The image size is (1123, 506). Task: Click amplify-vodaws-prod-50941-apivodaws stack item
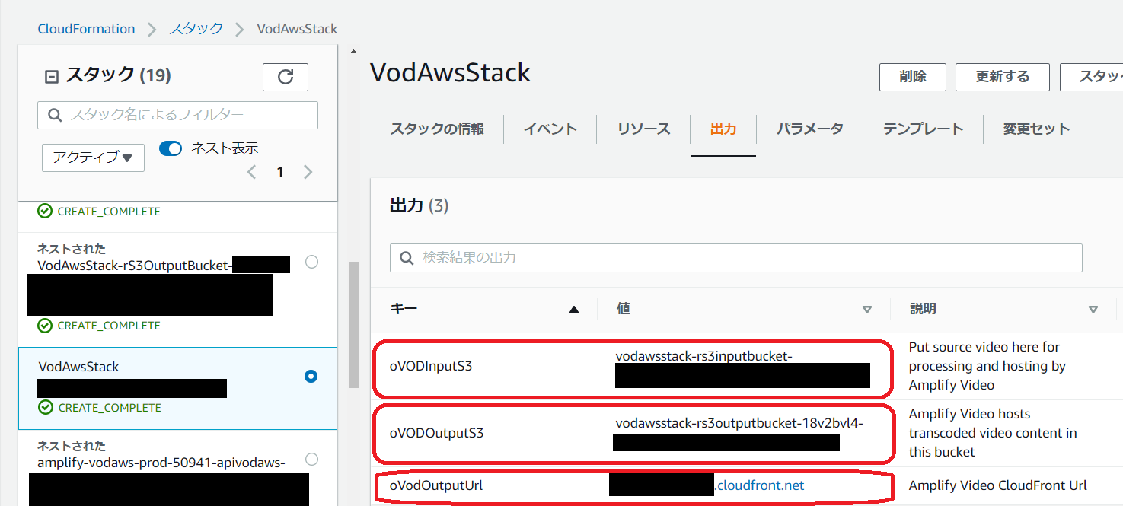(177, 468)
